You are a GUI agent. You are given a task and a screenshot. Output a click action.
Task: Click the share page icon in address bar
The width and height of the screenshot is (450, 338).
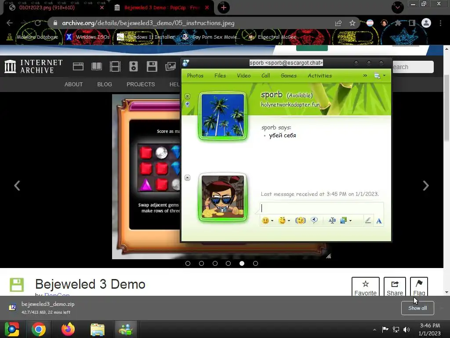pyautogui.click(x=338, y=23)
